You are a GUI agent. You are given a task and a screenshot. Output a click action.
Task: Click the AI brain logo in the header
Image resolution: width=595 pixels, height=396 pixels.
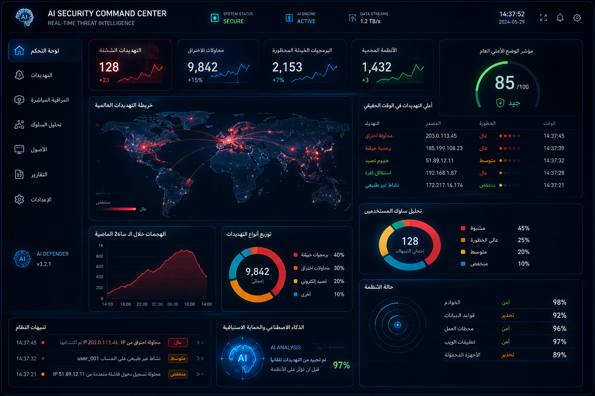[24, 17]
